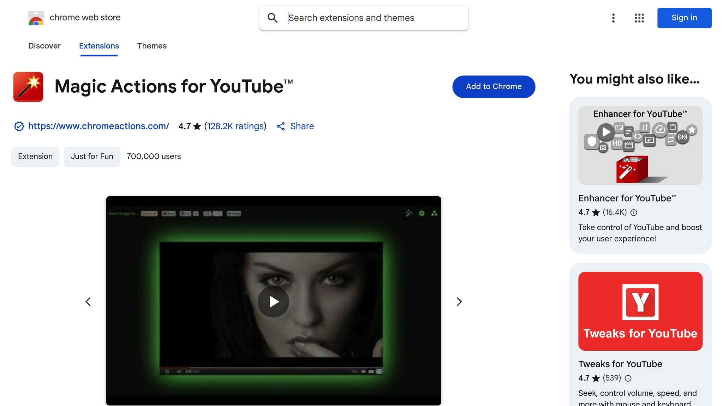This screenshot has height=406, width=723.
Task: Open the 128.2K ratings link
Action: point(235,126)
